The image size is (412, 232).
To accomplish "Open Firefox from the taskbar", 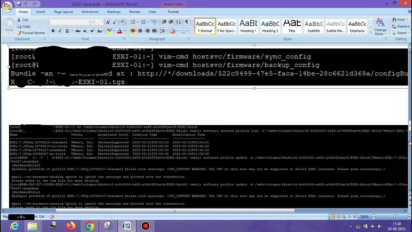I will pos(70,226).
